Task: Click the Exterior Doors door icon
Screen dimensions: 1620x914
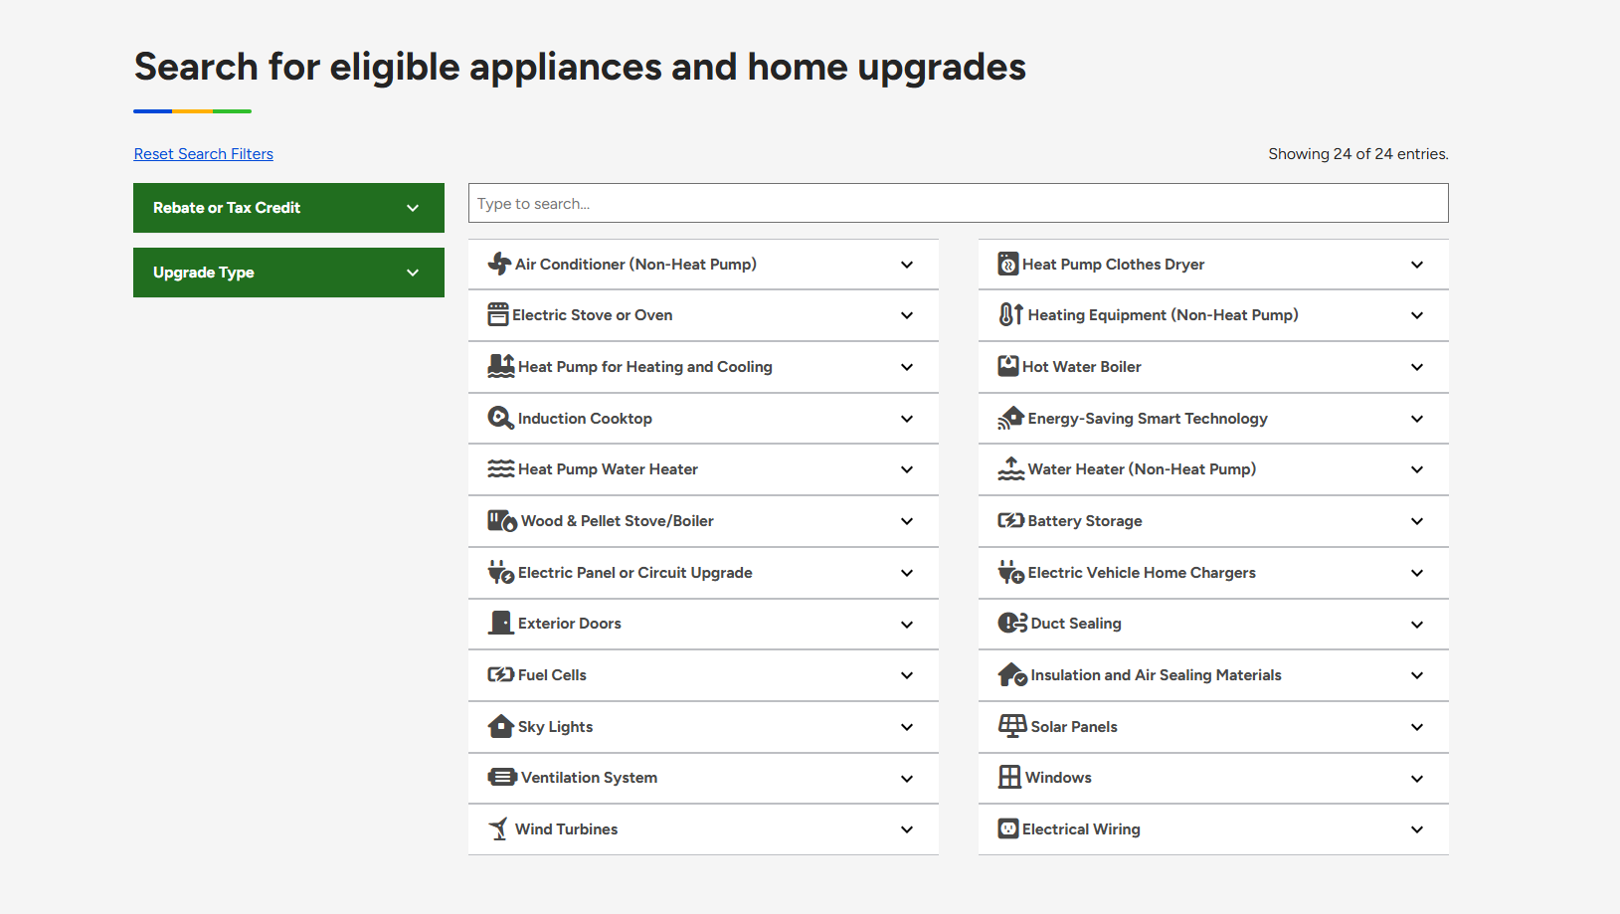Action: coord(501,623)
